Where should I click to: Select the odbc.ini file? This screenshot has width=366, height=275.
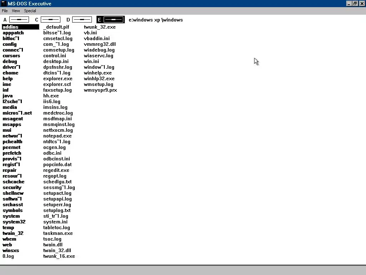(x=52, y=153)
